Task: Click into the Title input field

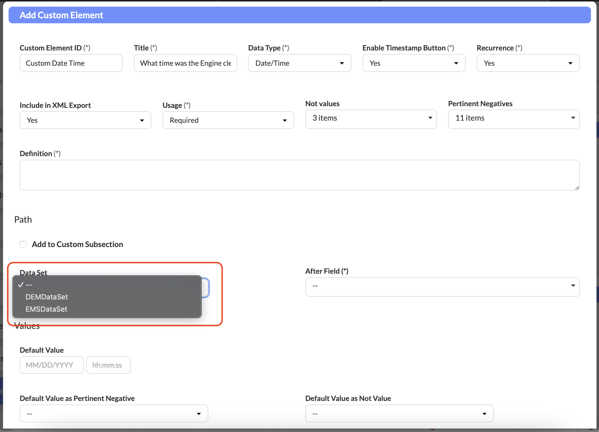Action: (185, 63)
